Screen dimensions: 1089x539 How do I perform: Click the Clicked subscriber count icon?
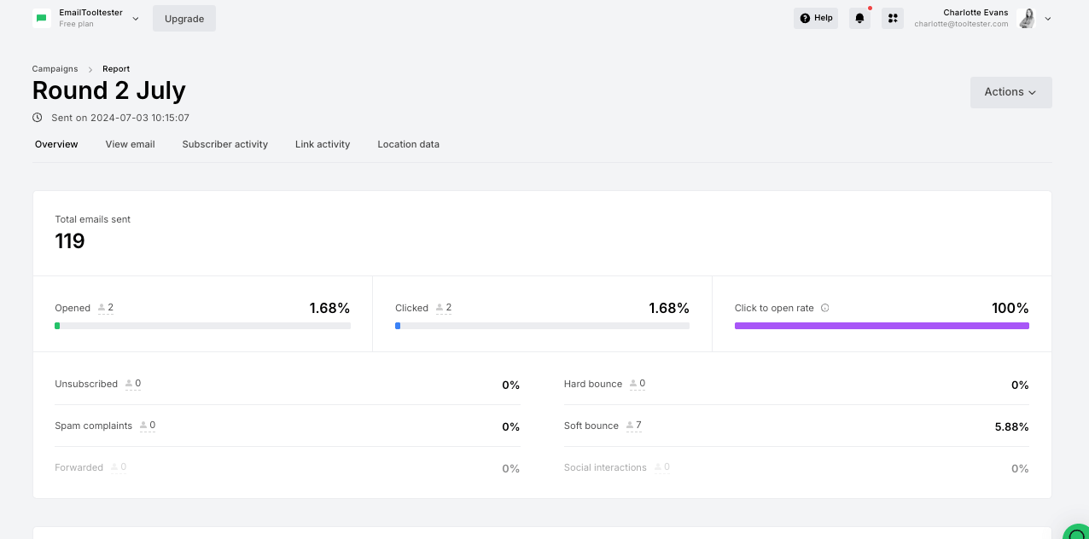point(440,308)
